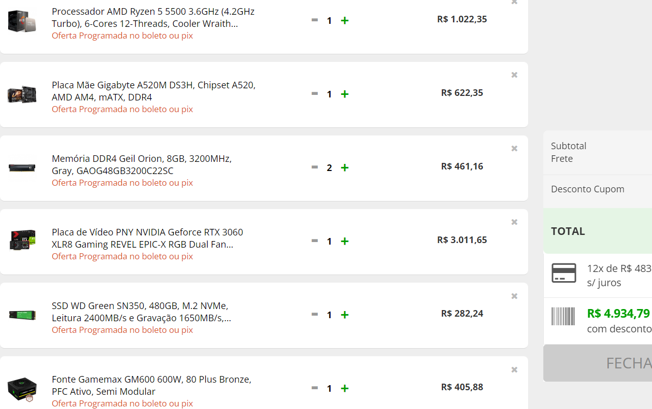Open the WD Green SSD product link
Viewport: 652px width, 409px height.
click(142, 312)
